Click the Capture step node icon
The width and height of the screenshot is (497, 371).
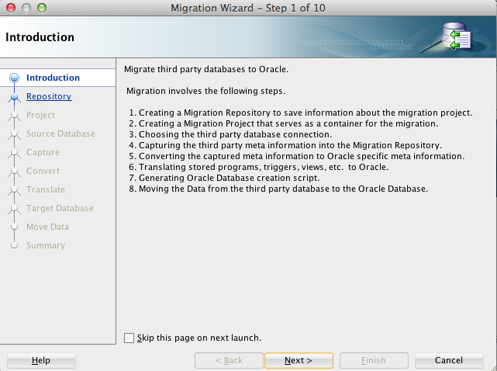[x=14, y=153]
